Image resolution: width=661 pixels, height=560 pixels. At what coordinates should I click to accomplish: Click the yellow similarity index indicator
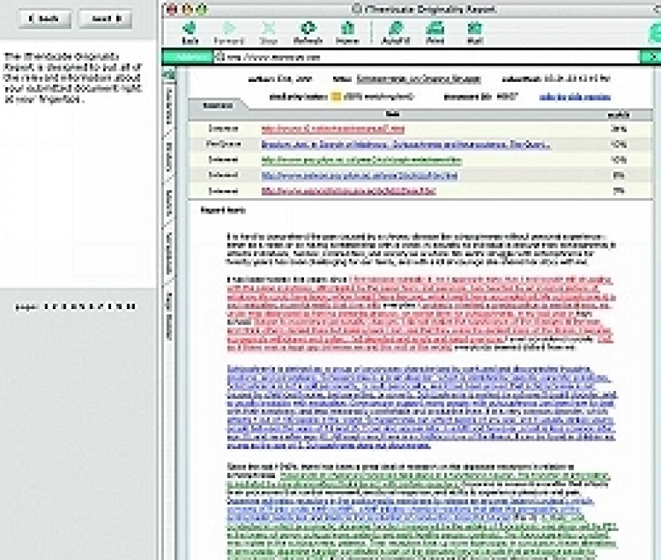point(336,97)
